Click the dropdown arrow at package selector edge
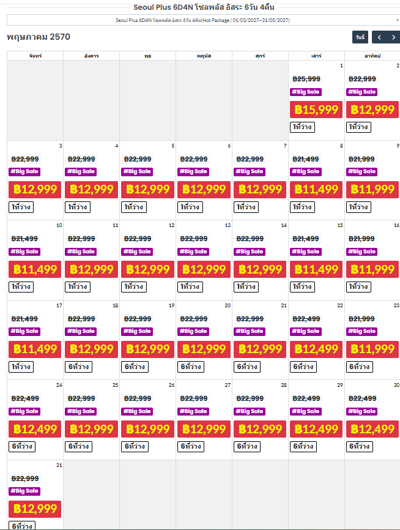Image resolution: width=400 pixels, height=530 pixels. tap(398, 20)
